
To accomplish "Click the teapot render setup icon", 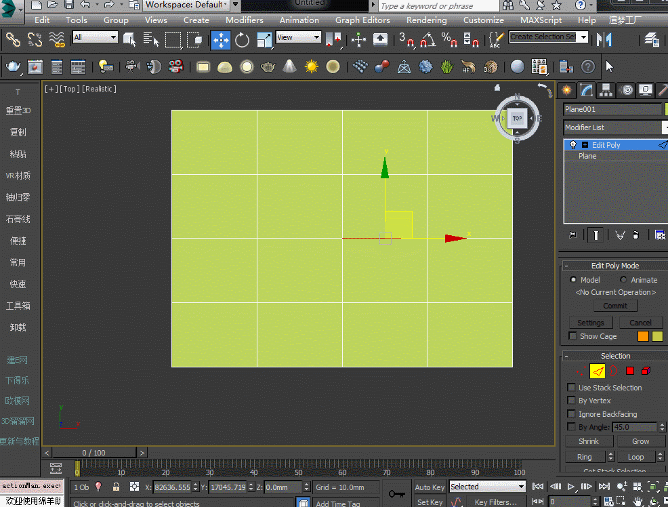I will (13, 66).
